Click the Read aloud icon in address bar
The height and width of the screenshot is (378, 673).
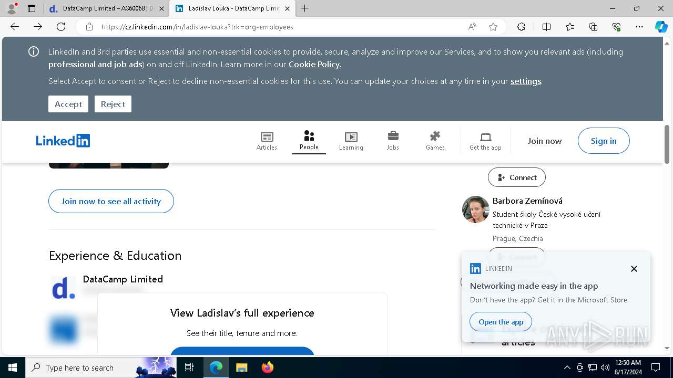pos(472,27)
